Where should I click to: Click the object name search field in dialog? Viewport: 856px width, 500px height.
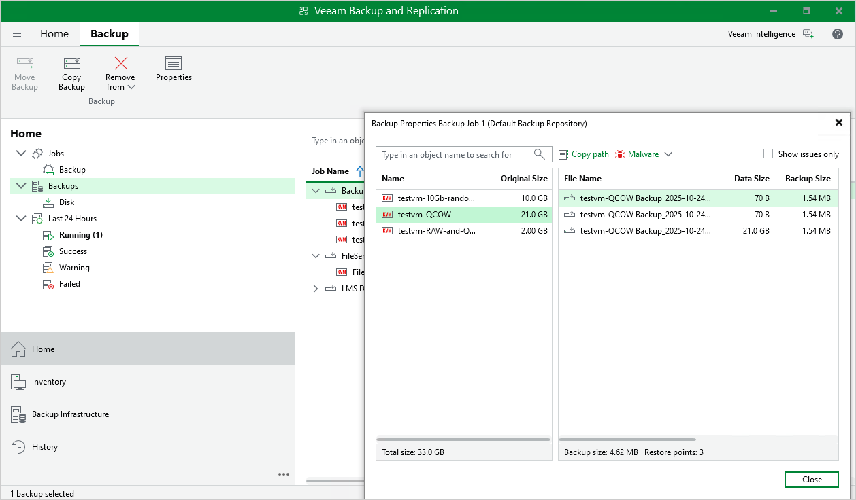pos(463,154)
